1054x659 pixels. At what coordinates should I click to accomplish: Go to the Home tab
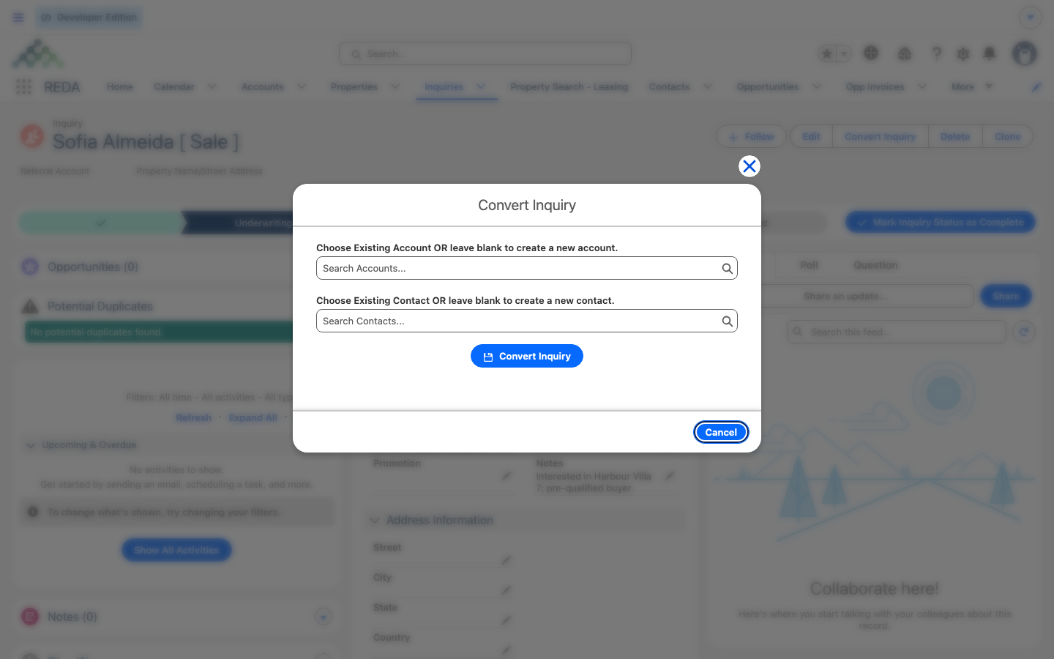(x=120, y=86)
